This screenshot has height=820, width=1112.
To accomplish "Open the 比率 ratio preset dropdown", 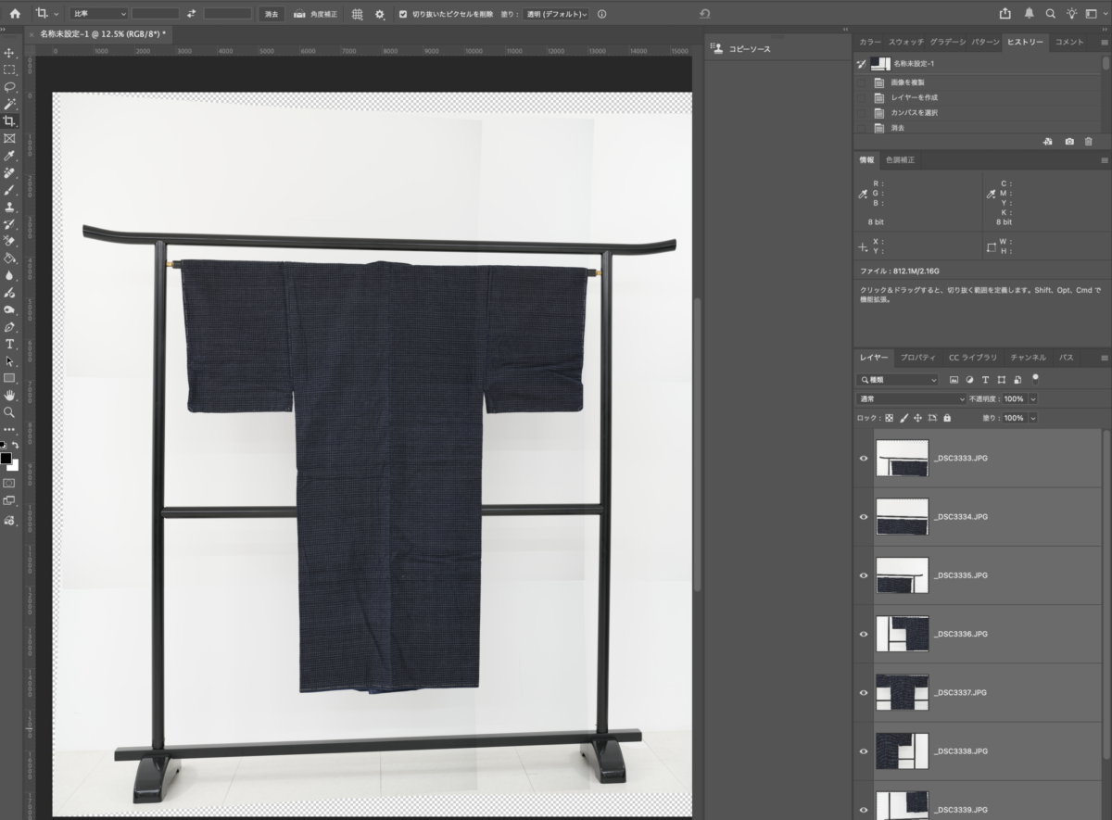I will [98, 14].
